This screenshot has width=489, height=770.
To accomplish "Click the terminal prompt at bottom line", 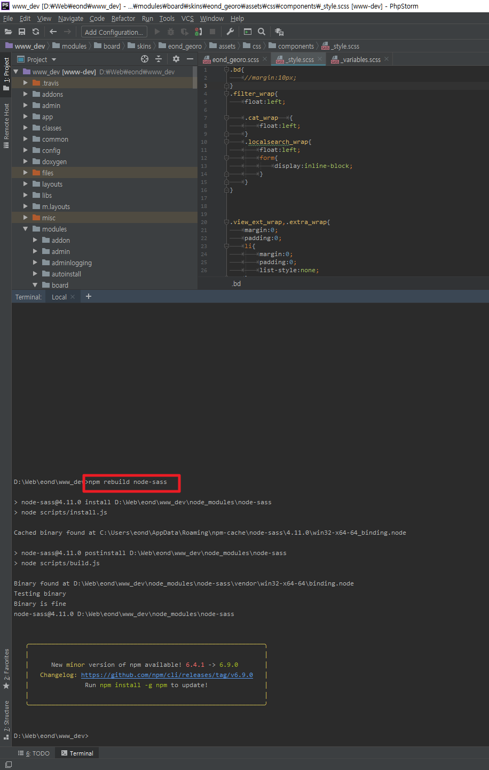I will coord(51,736).
